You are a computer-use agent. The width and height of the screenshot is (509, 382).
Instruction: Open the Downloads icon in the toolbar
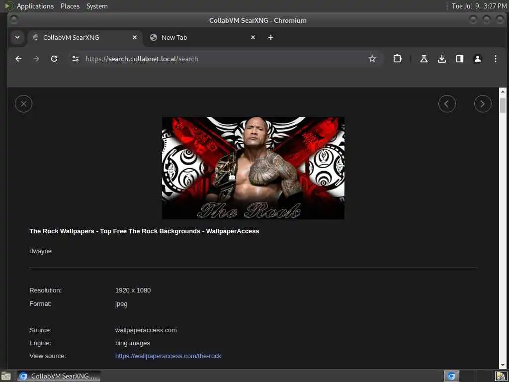tap(442, 59)
